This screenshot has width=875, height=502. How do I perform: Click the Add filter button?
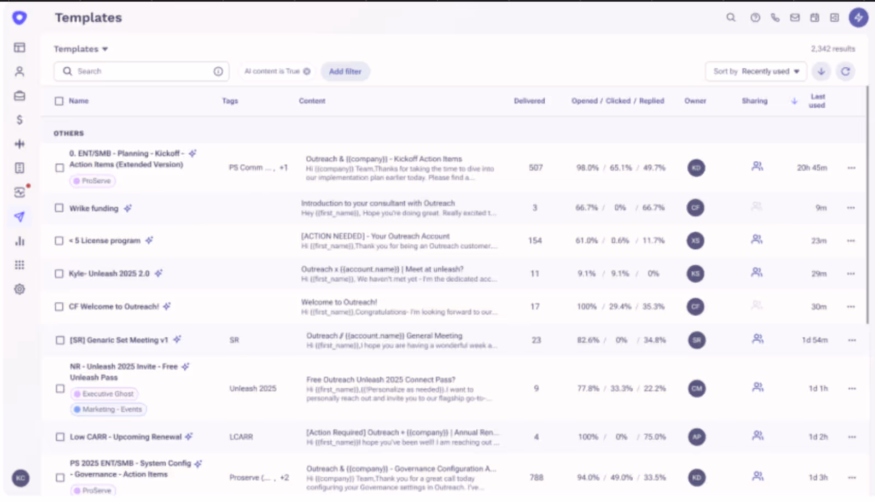point(345,71)
